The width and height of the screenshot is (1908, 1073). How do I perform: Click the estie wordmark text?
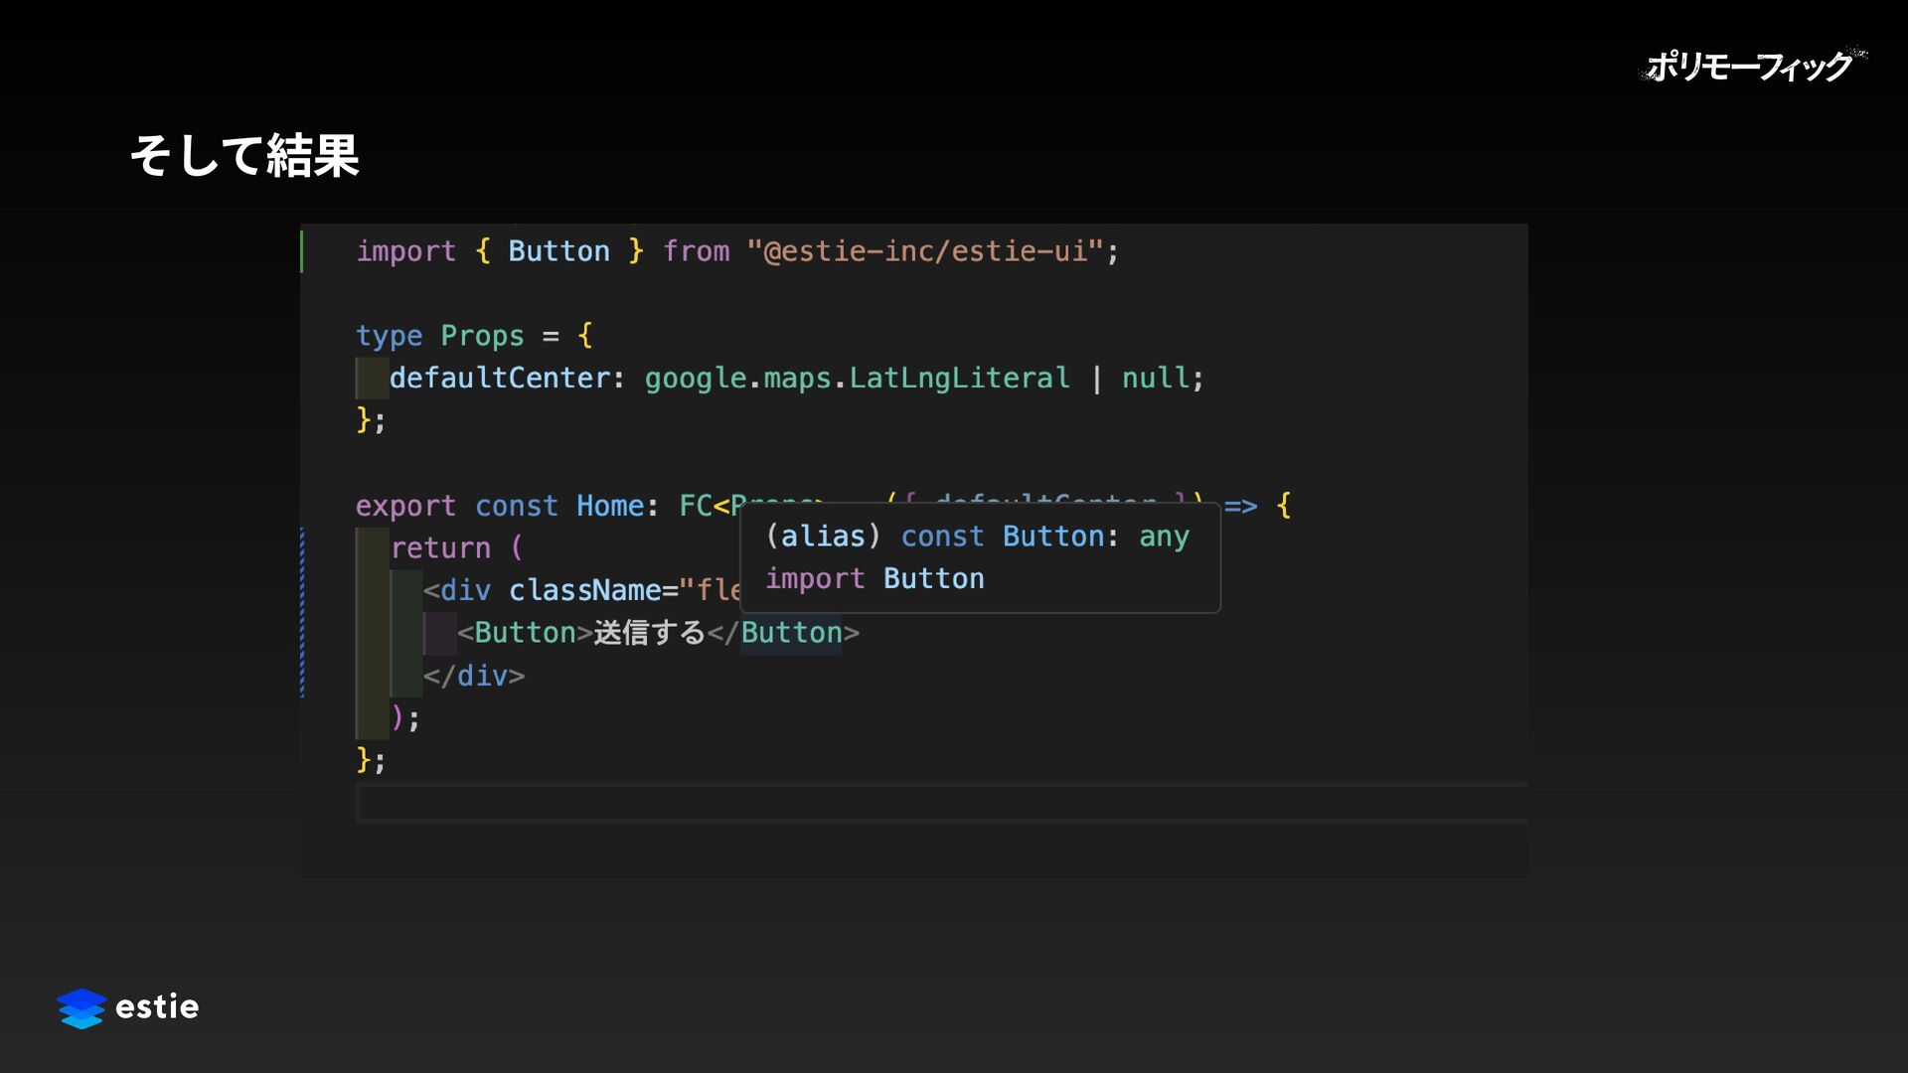click(x=157, y=1007)
